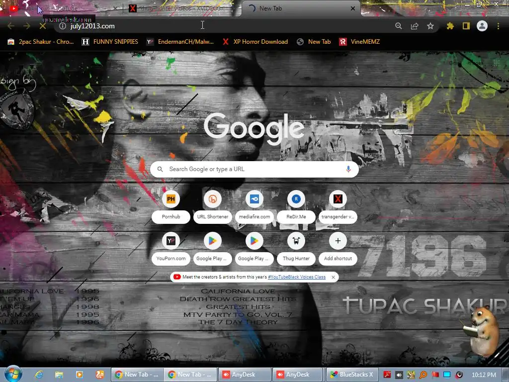Switch to first New Tab Chrome taskbar window

[138, 375]
